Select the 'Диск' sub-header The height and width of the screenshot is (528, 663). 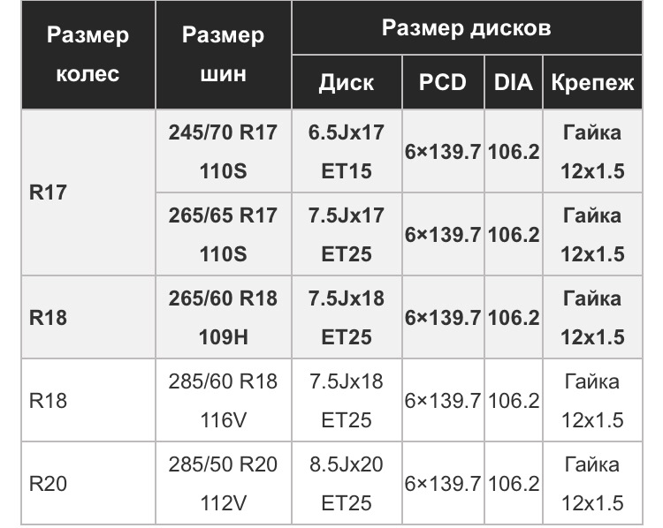tap(347, 82)
